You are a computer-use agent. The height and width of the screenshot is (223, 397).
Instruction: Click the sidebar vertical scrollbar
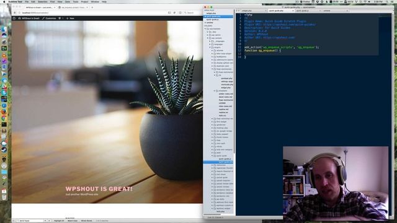(x=234, y=81)
